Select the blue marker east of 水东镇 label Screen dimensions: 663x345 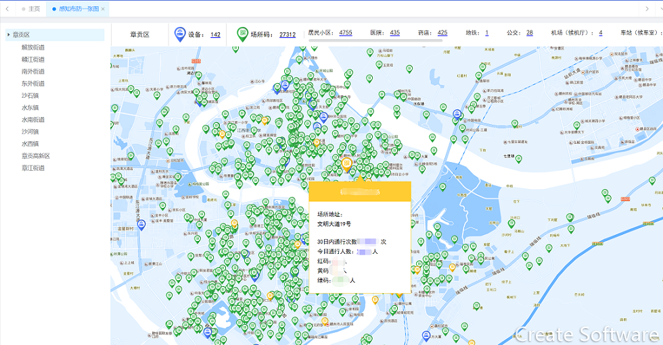(458, 115)
